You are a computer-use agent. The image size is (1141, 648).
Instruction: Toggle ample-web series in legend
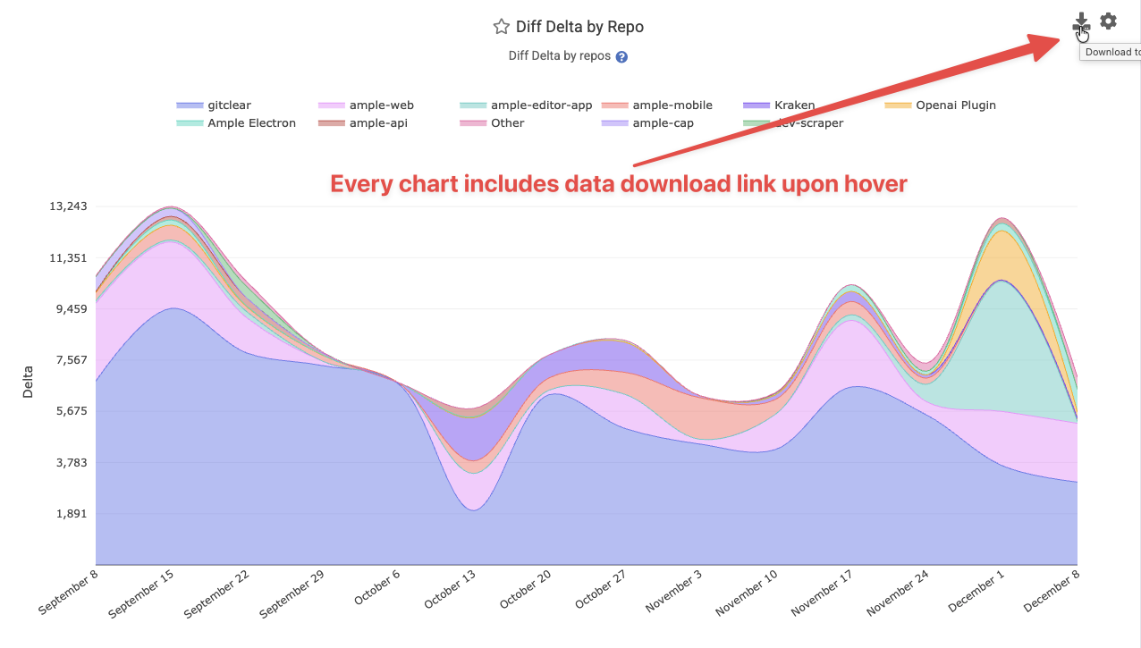[381, 105]
